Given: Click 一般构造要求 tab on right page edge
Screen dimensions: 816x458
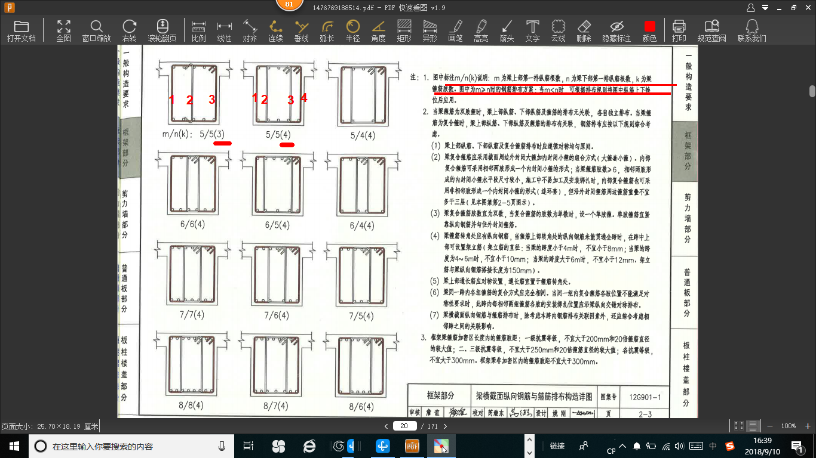Looking at the screenshot, I should 688,82.
